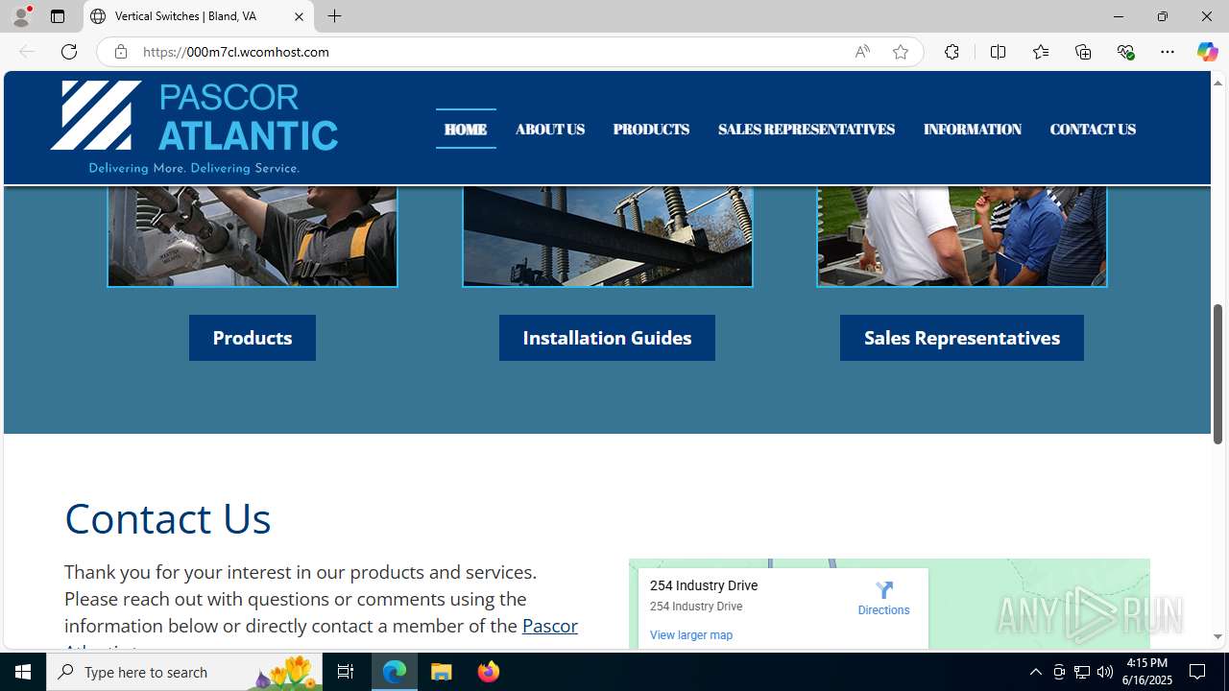Refresh the page

click(x=69, y=52)
